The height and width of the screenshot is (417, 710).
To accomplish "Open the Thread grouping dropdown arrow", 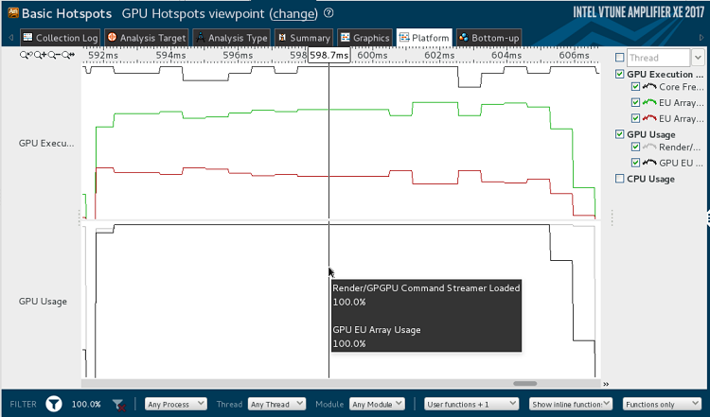I will click(x=698, y=58).
